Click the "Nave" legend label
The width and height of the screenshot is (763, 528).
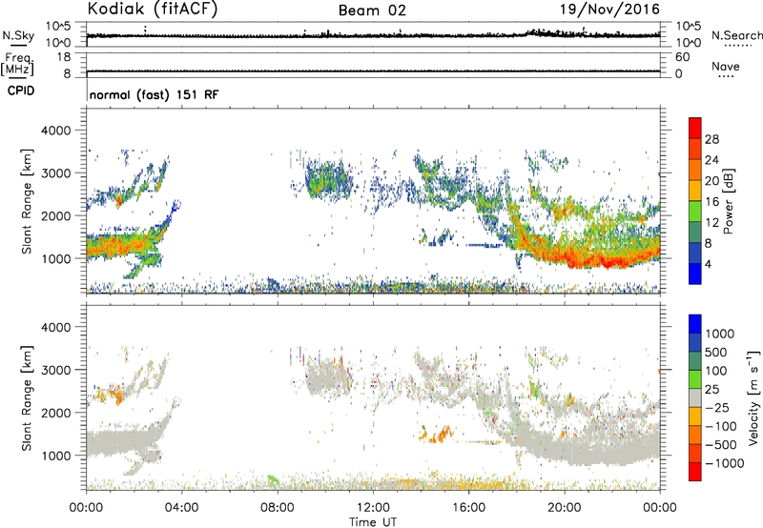pos(726,67)
